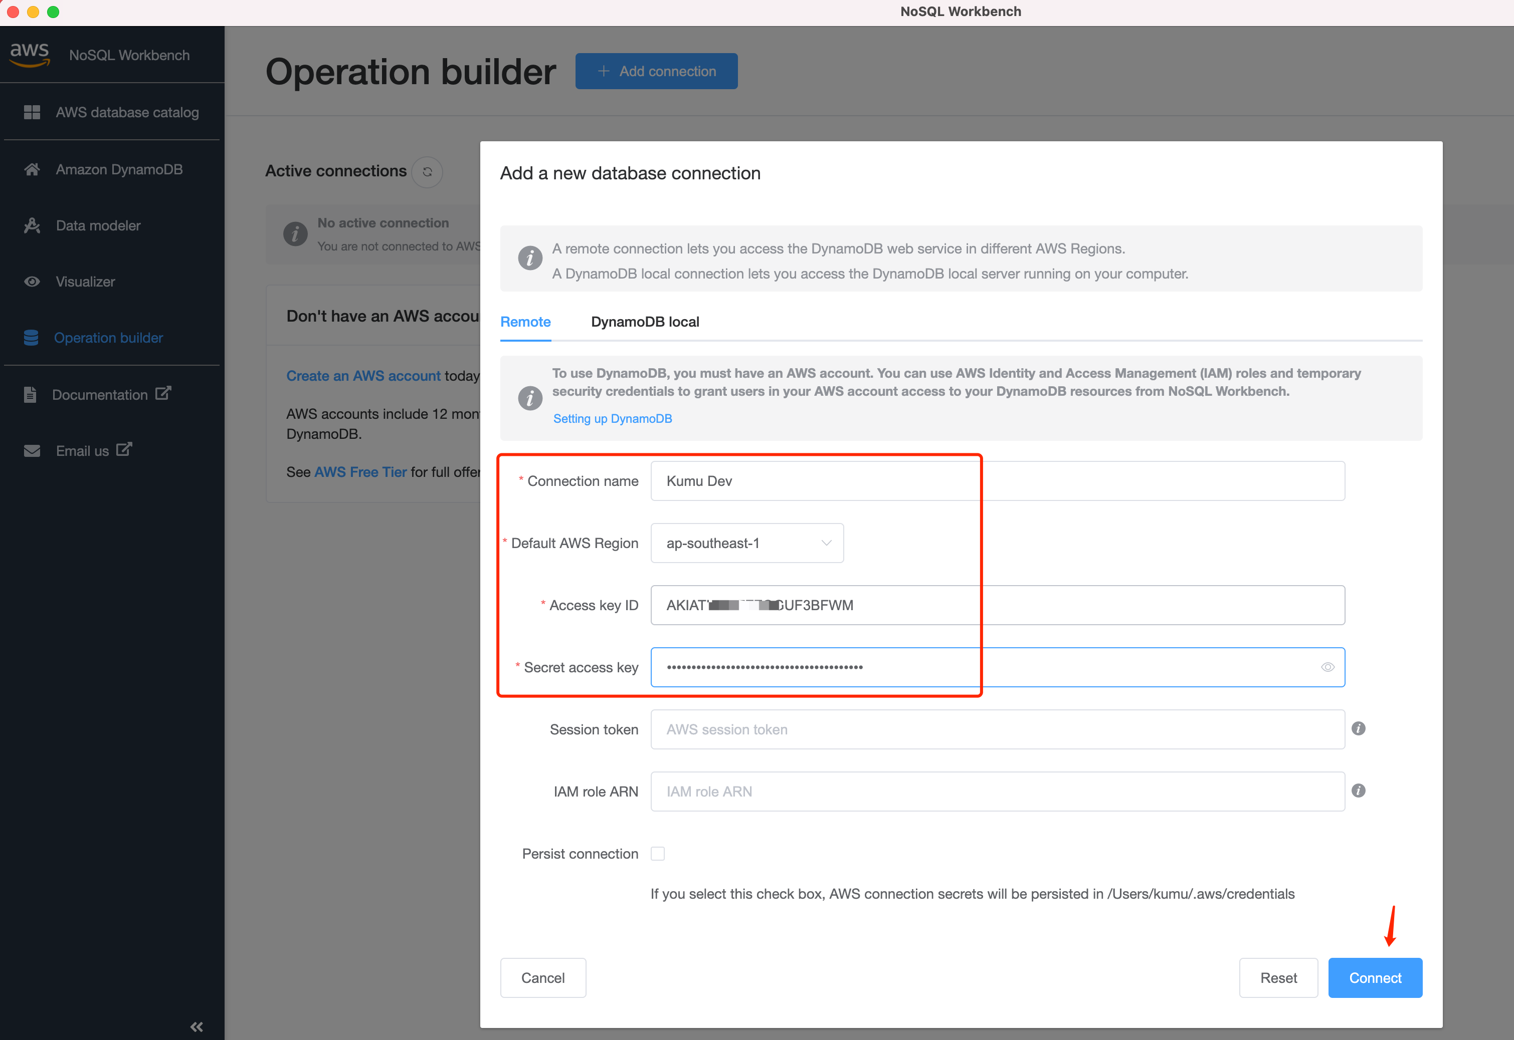Screen dimensions: 1514x1040
Task: Click the info icon beside IAM role ARN
Action: (x=1358, y=791)
